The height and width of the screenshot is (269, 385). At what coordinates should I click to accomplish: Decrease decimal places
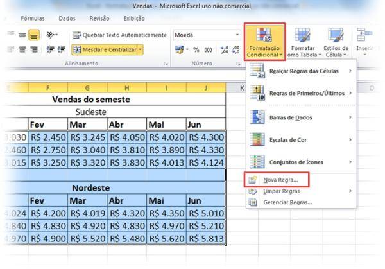pyautogui.click(x=236, y=50)
